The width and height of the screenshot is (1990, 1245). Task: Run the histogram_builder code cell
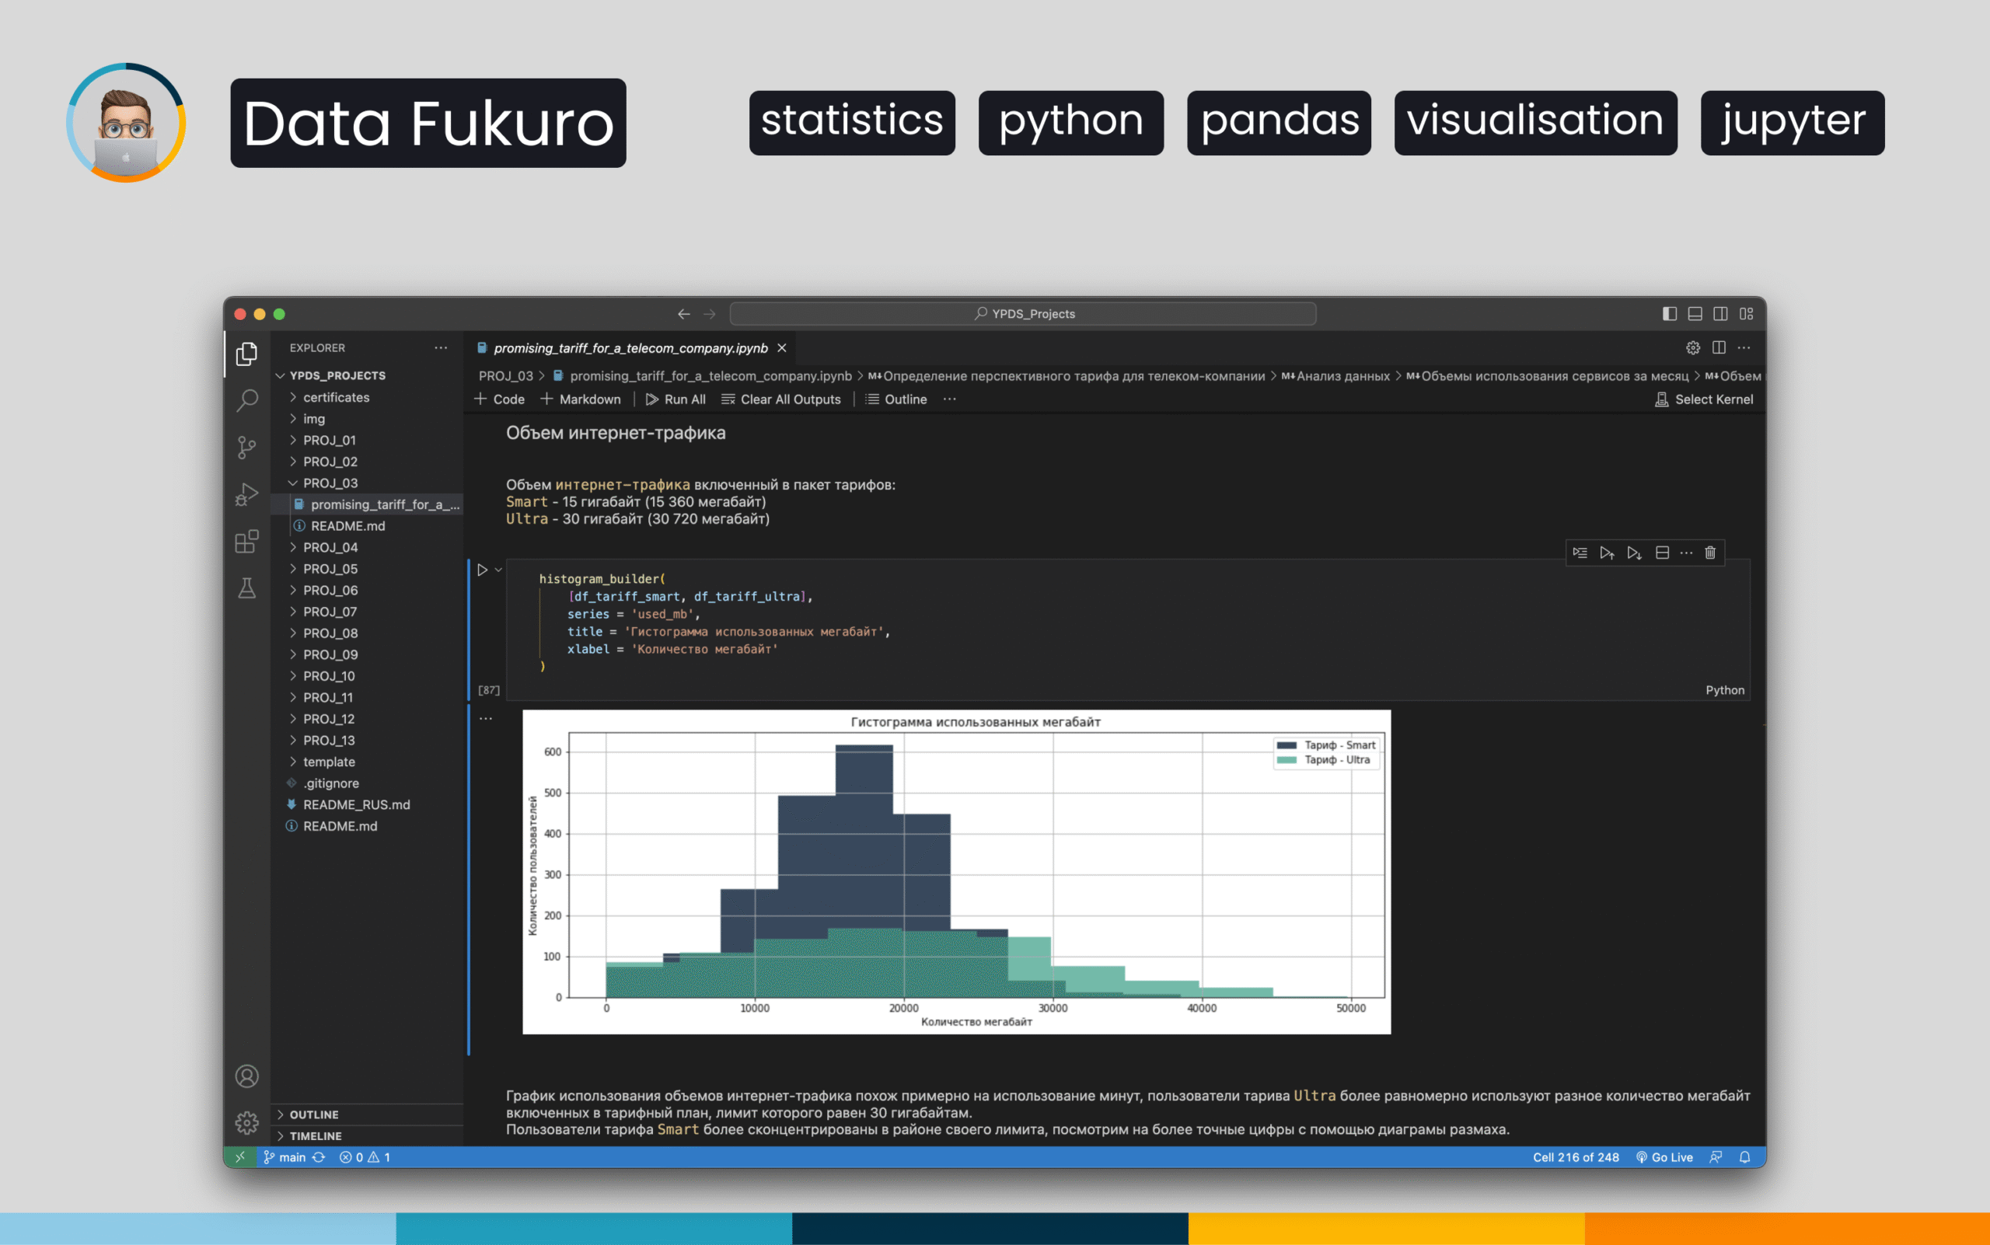pos(483,570)
